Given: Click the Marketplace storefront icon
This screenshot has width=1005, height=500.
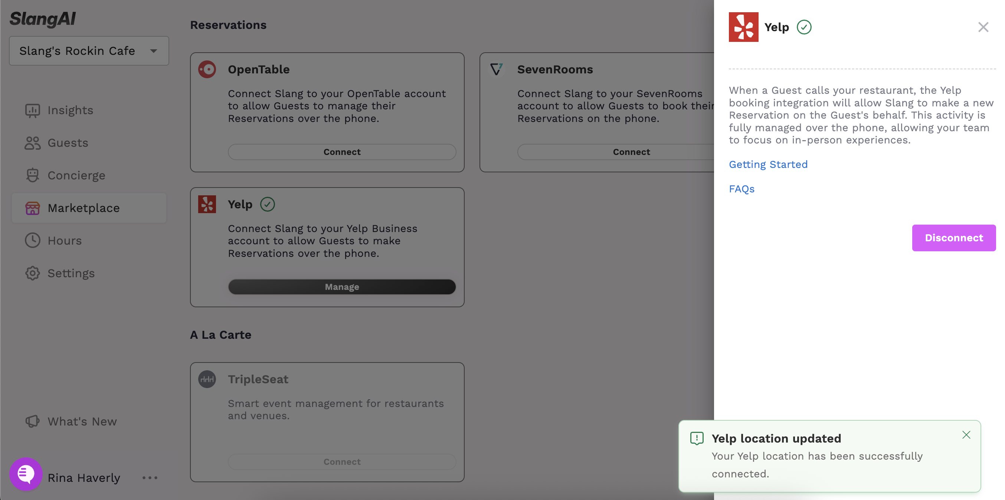Looking at the screenshot, I should [33, 208].
